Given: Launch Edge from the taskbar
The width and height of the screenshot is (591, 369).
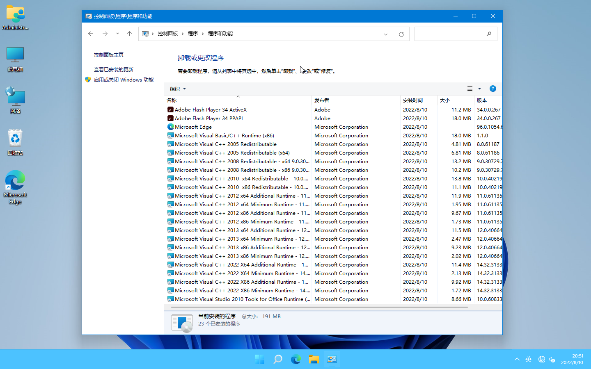Looking at the screenshot, I should point(296,360).
